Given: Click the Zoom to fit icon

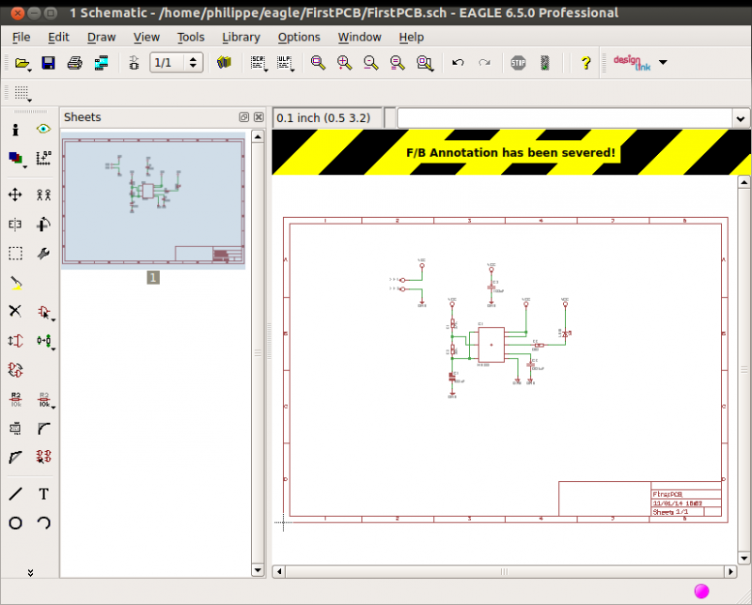Looking at the screenshot, I should (x=318, y=63).
